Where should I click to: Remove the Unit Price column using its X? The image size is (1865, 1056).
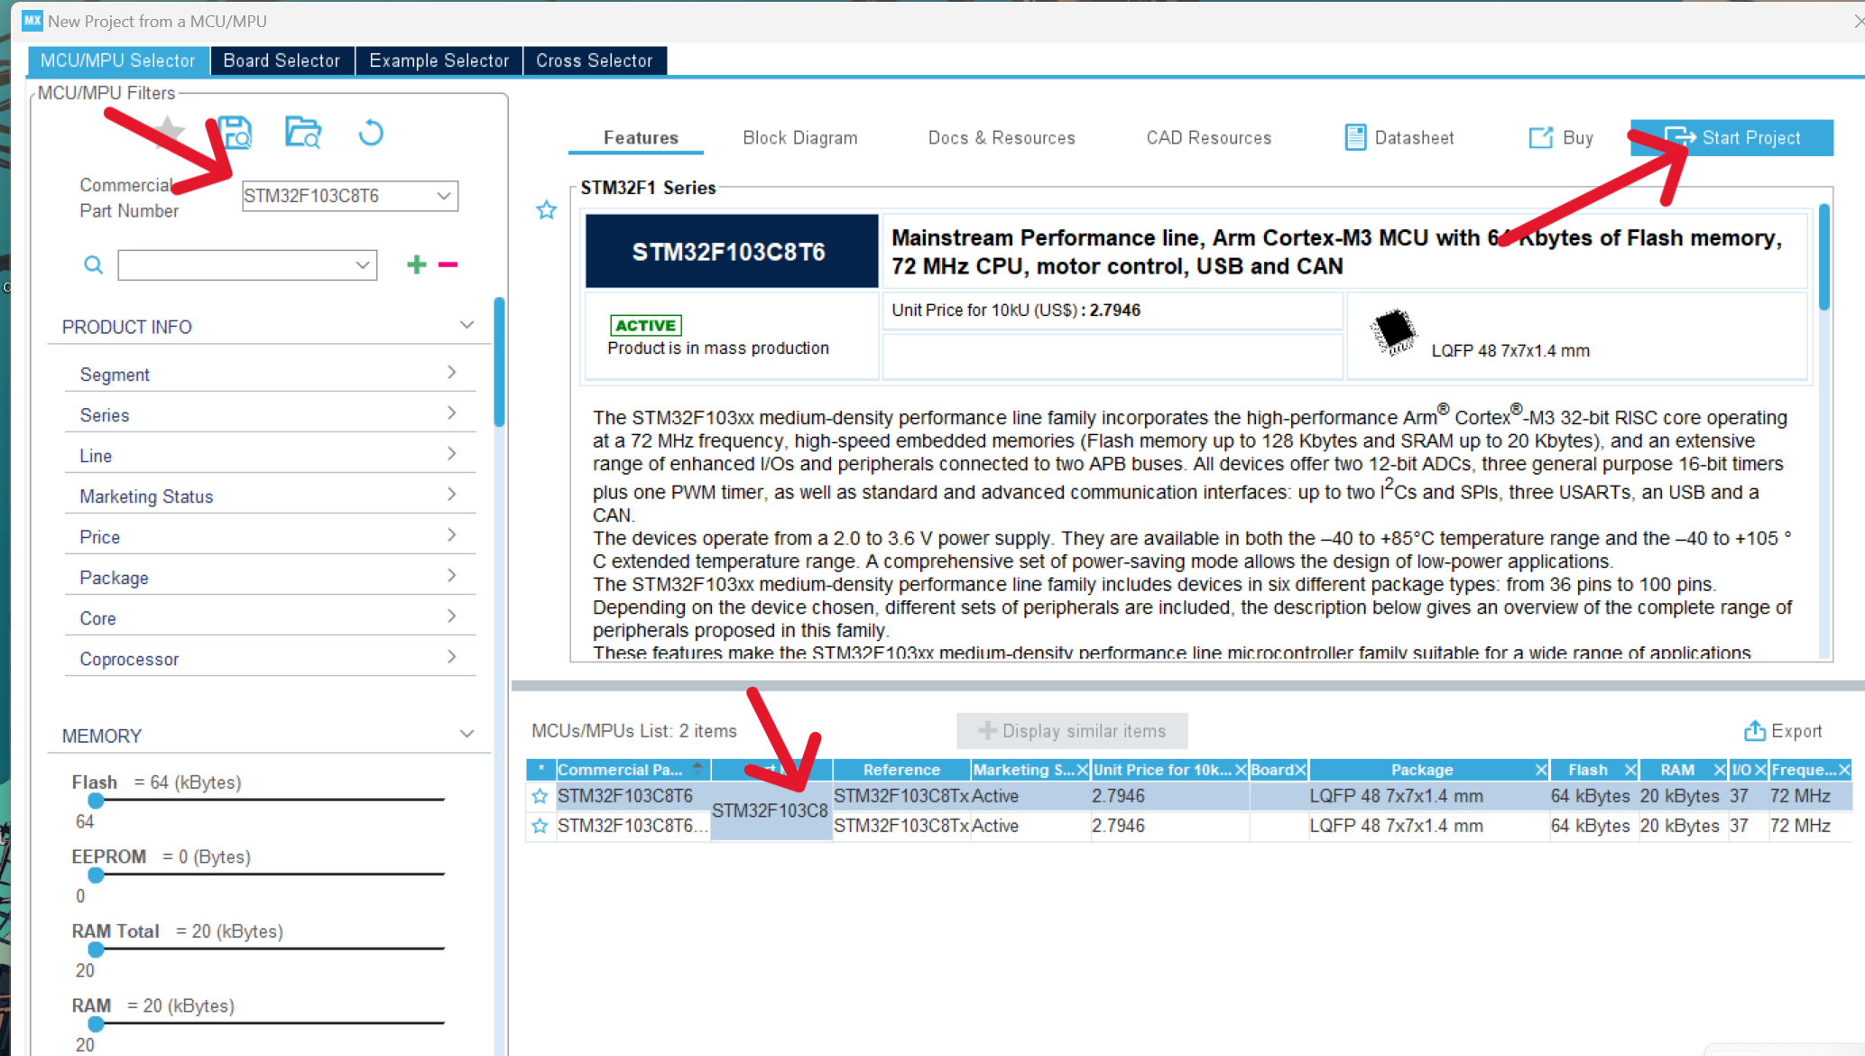point(1241,770)
